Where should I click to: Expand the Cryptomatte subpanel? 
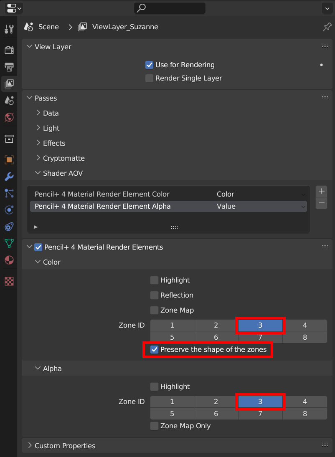click(38, 158)
